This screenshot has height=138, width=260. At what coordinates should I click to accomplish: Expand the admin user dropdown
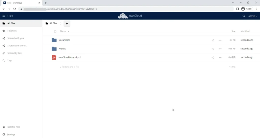(x=253, y=16)
